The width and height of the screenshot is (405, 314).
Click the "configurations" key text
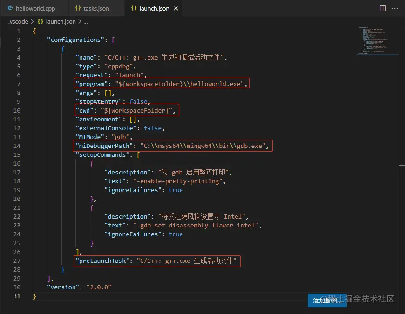[75, 40]
